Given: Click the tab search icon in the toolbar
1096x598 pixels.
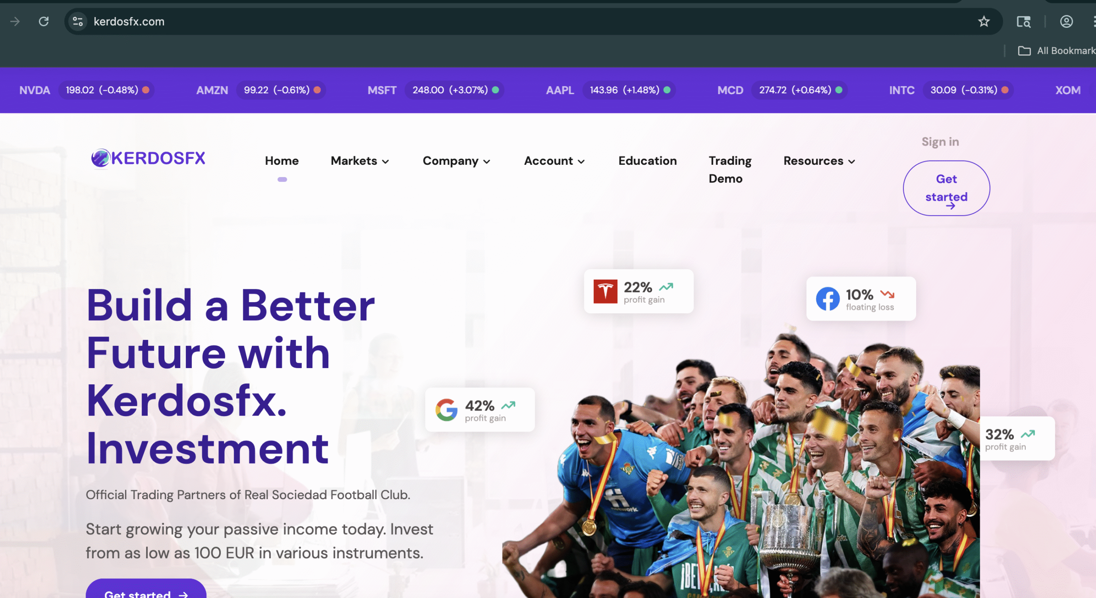Looking at the screenshot, I should pos(1023,21).
